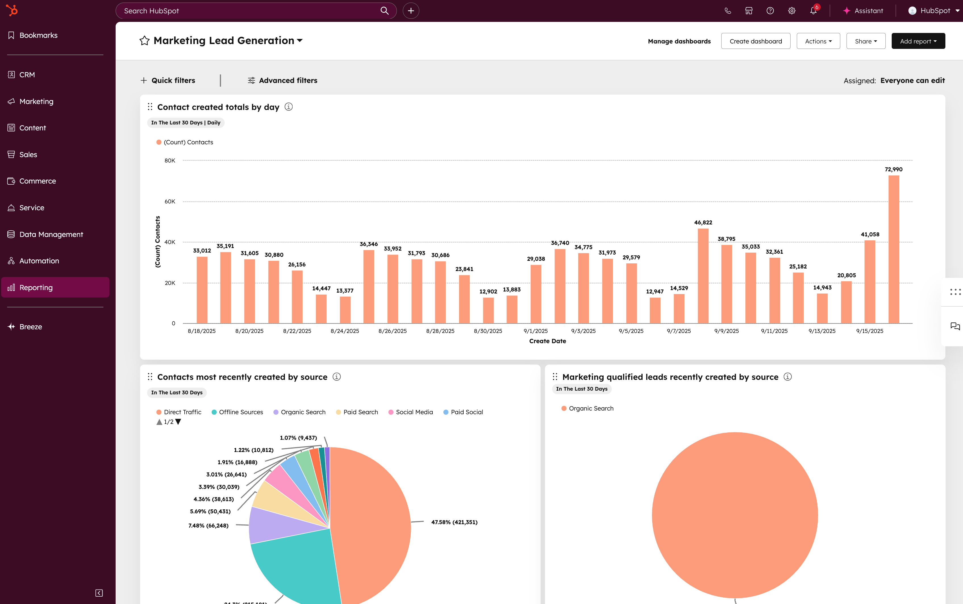Star the Marketing Lead Generation dashboard

145,40
